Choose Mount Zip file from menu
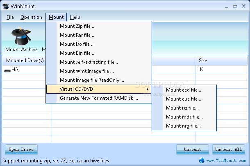This screenshot has width=250, height=166. click(77, 26)
